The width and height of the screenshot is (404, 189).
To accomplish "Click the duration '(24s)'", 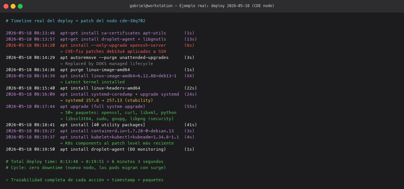I will 191,94.
